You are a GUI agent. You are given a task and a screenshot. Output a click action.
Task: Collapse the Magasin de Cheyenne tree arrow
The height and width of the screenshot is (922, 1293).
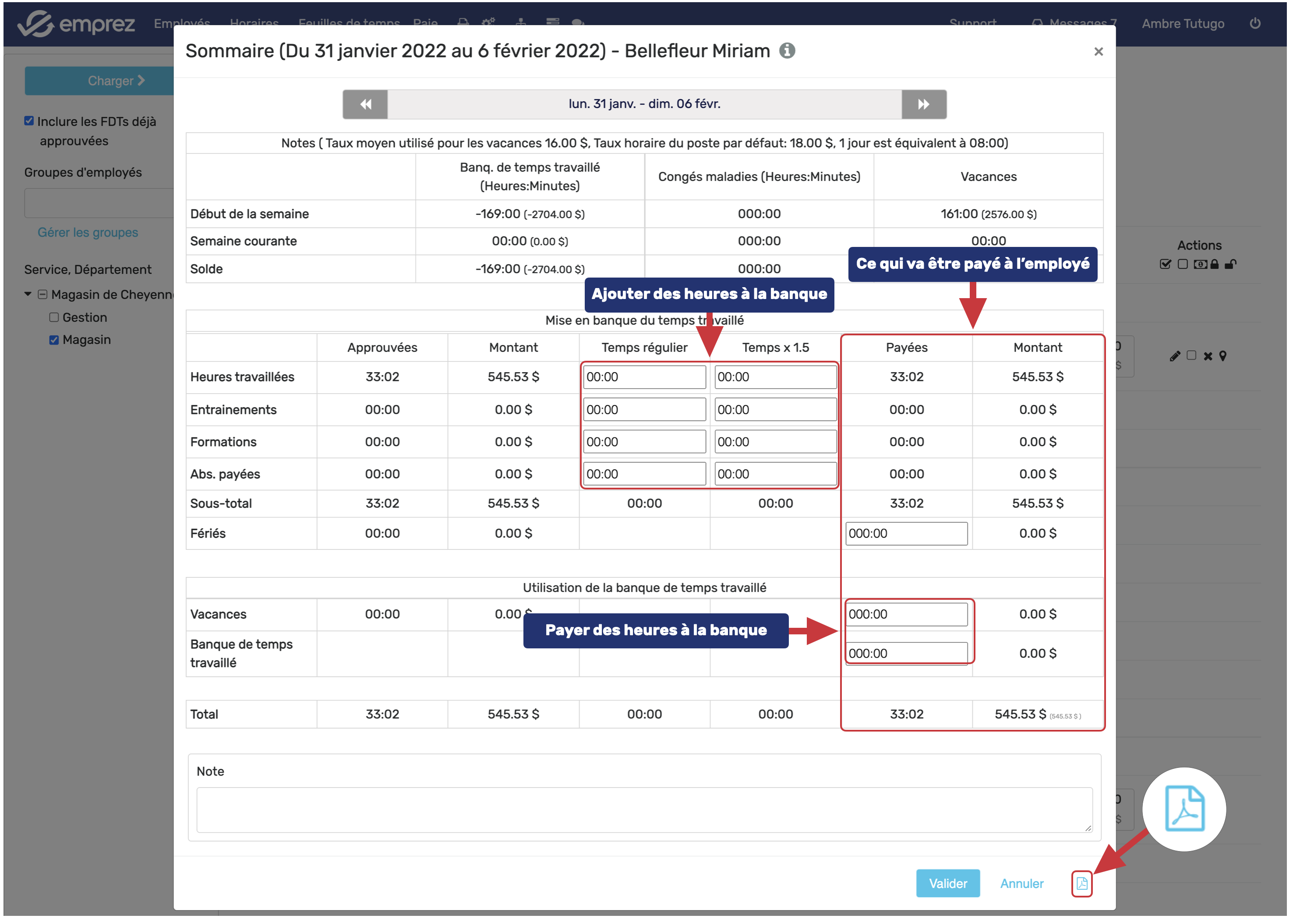tap(28, 295)
